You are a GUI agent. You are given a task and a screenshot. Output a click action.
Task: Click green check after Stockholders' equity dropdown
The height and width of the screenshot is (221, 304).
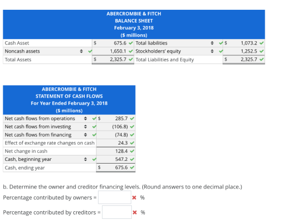220,51
